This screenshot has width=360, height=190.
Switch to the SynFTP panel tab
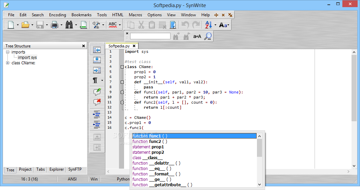(x=75, y=169)
